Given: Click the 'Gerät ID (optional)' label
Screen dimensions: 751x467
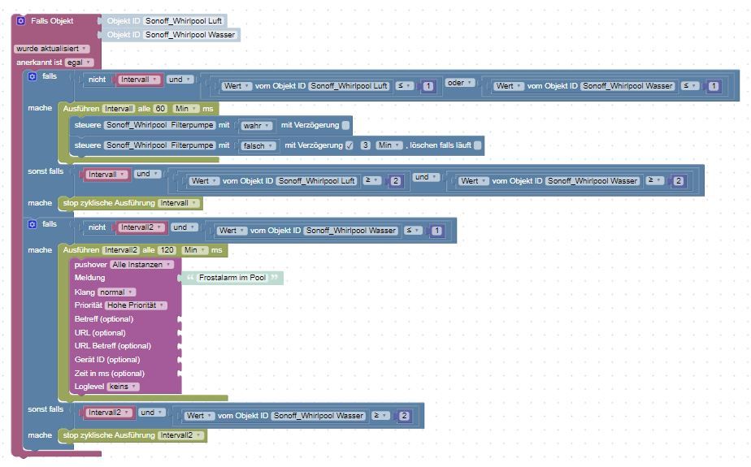Looking at the screenshot, I should tap(107, 360).
